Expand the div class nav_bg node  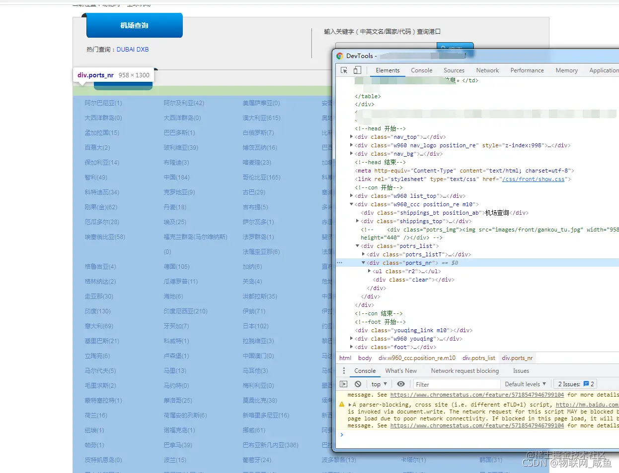pyautogui.click(x=352, y=154)
